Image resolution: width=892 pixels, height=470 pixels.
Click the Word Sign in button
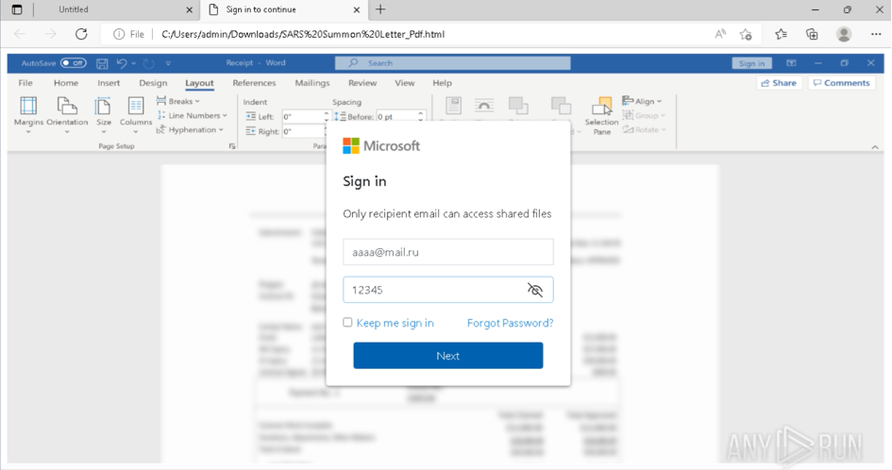coord(751,63)
